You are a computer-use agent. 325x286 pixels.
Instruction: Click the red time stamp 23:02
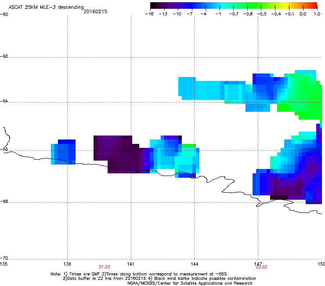[x=261, y=267]
